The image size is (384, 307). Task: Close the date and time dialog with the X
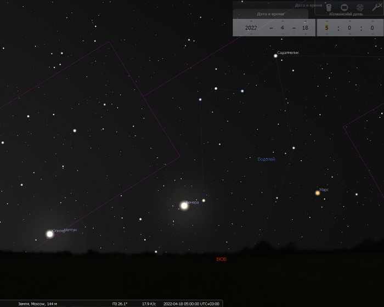[x=380, y=4]
